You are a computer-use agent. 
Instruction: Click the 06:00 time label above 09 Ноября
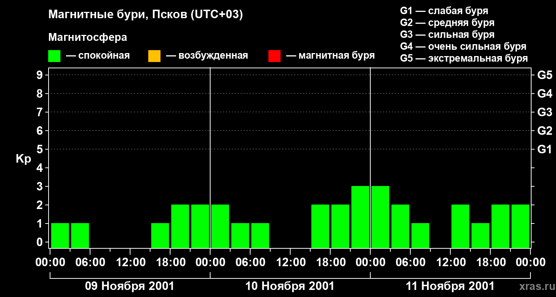coord(90,262)
